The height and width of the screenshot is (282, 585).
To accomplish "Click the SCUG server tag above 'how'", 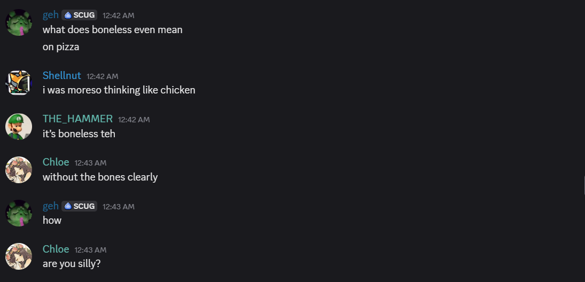I will coord(79,206).
